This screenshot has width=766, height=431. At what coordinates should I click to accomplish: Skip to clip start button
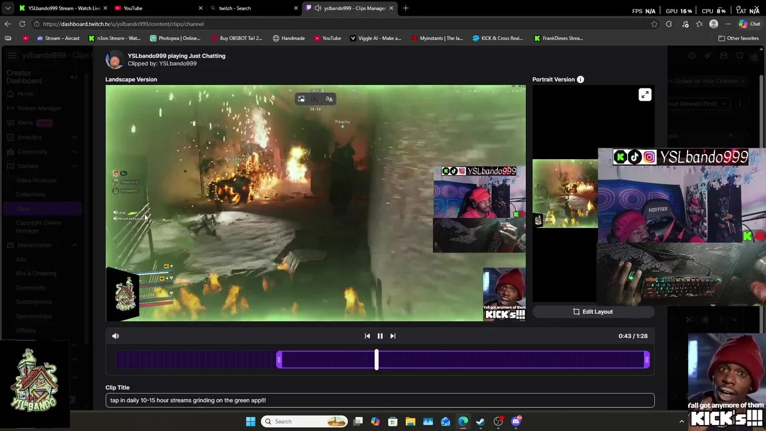click(367, 336)
